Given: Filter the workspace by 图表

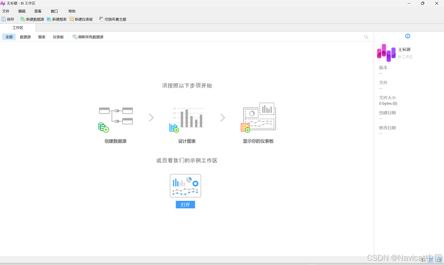Looking at the screenshot, I should pyautogui.click(x=42, y=37).
